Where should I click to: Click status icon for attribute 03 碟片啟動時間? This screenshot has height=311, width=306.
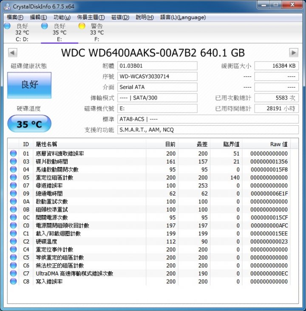[13, 161]
